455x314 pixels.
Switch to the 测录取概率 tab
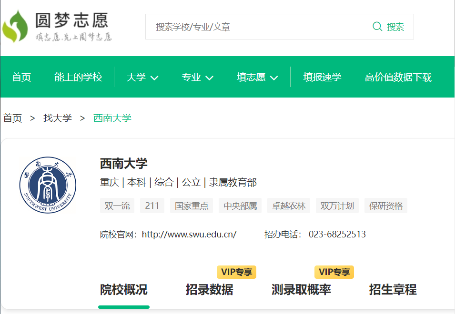point(301,290)
